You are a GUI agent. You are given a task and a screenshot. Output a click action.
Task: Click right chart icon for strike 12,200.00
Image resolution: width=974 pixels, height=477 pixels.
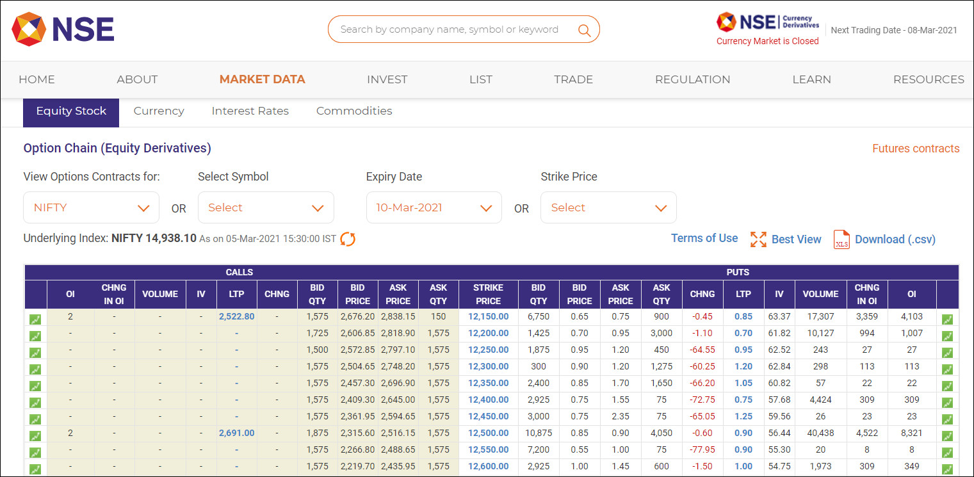point(947,336)
